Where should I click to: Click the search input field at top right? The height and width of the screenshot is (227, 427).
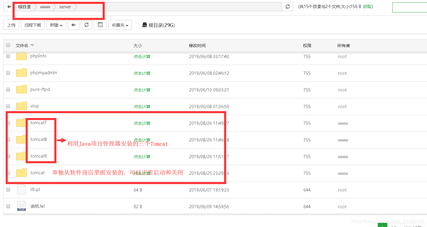(x=410, y=7)
